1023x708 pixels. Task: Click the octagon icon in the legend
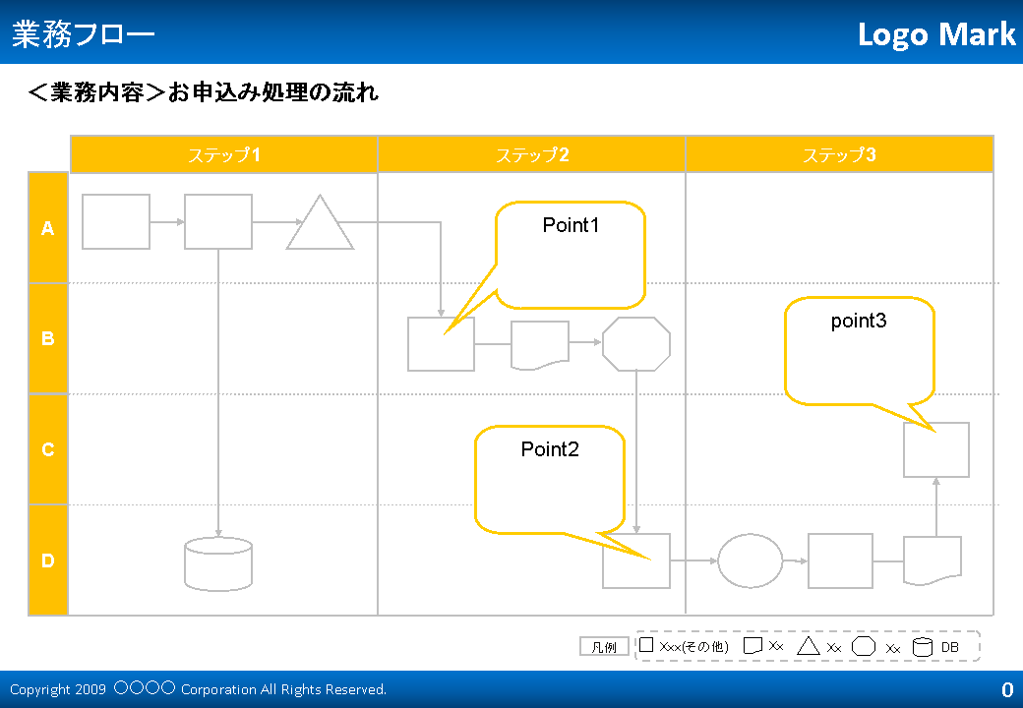tap(864, 646)
